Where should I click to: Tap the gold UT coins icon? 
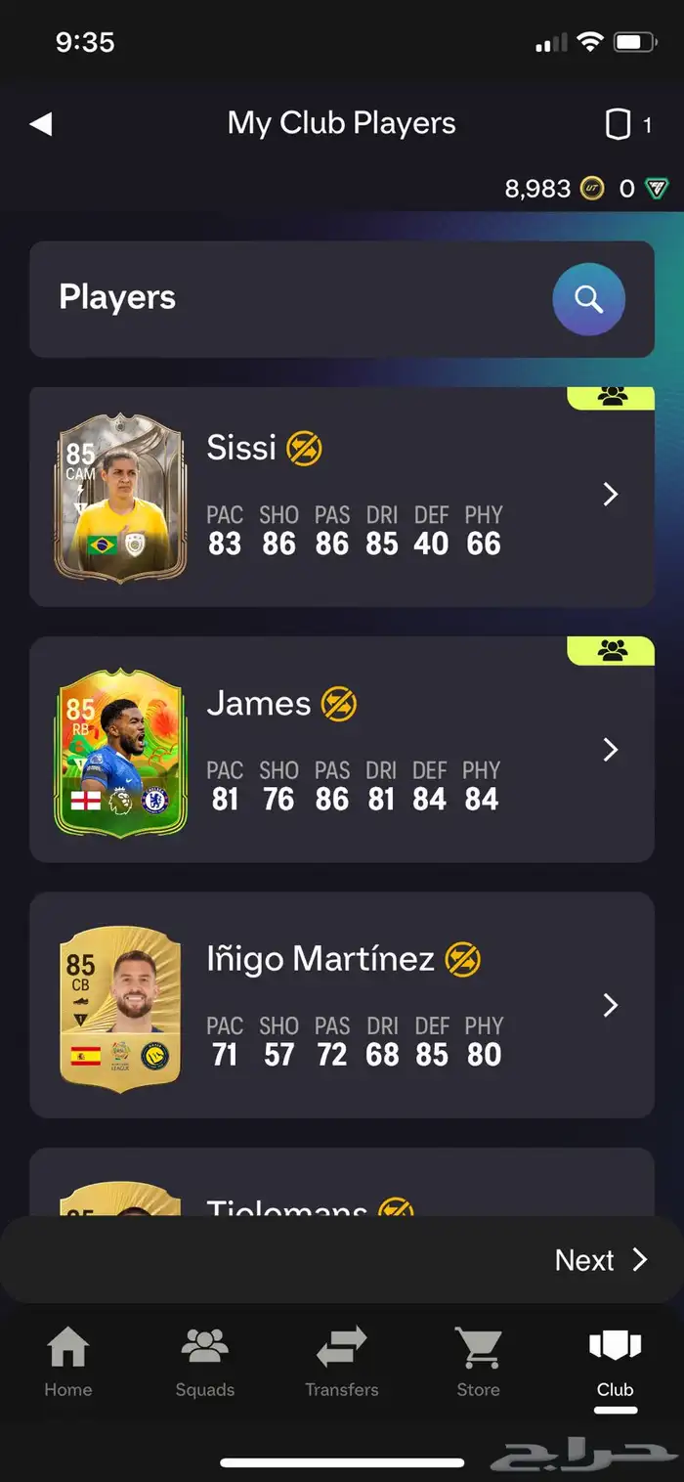point(592,189)
